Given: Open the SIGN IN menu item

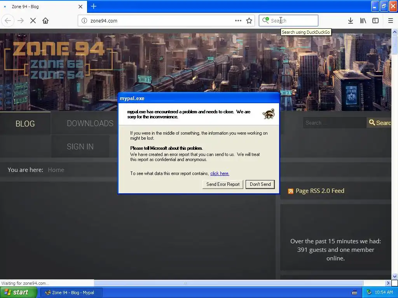Looking at the screenshot, I should pos(80,146).
